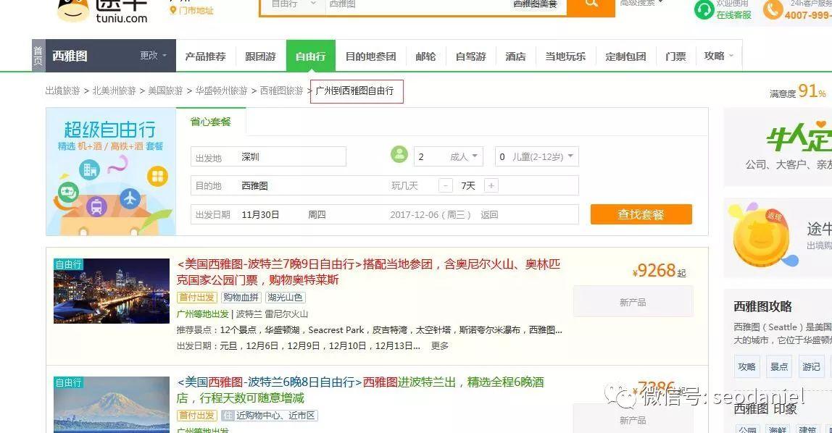Open the 西雅图-波特兰6晚8日自由行 product title
Image resolution: width=832 pixels, height=433 pixels.
[360, 390]
